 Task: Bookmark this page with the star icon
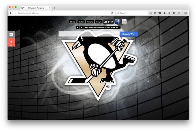coord(151,13)
